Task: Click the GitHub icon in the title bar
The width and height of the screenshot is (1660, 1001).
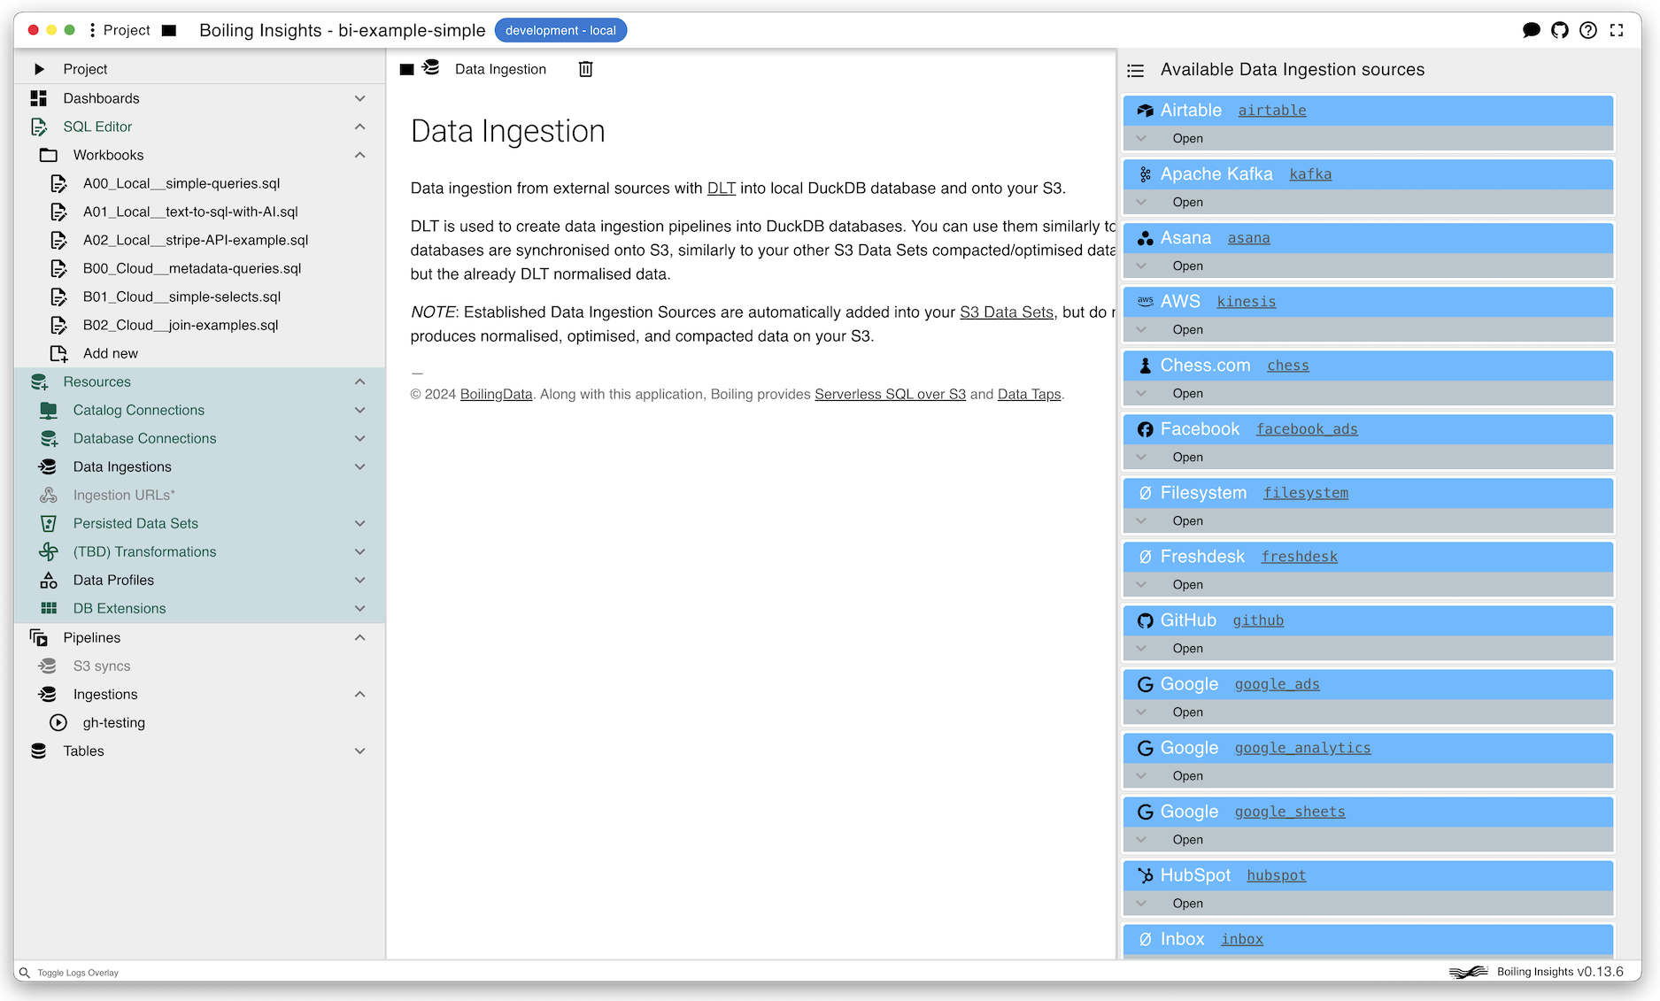Action: (x=1560, y=30)
